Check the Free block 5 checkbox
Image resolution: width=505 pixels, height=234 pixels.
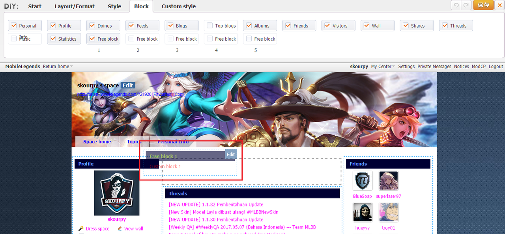(249, 39)
